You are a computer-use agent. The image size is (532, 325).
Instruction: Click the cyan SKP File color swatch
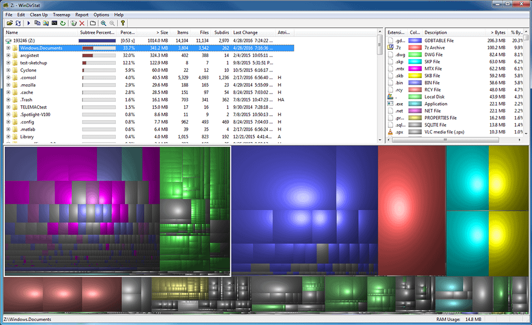click(415, 61)
